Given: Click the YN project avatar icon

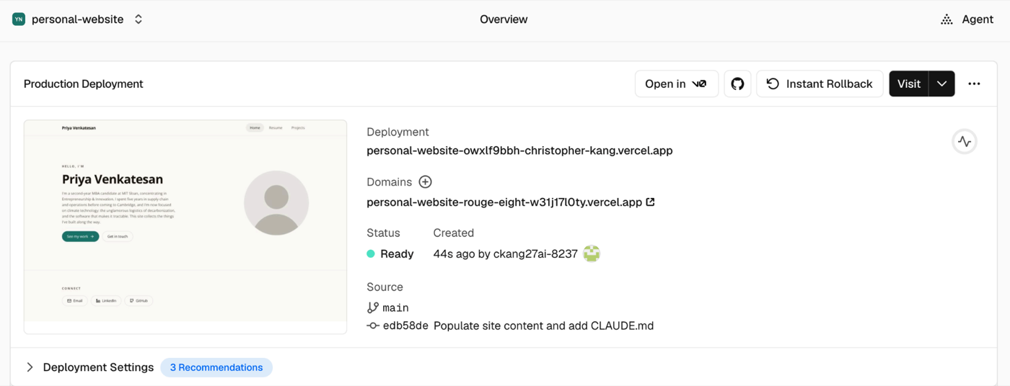Looking at the screenshot, I should (19, 19).
